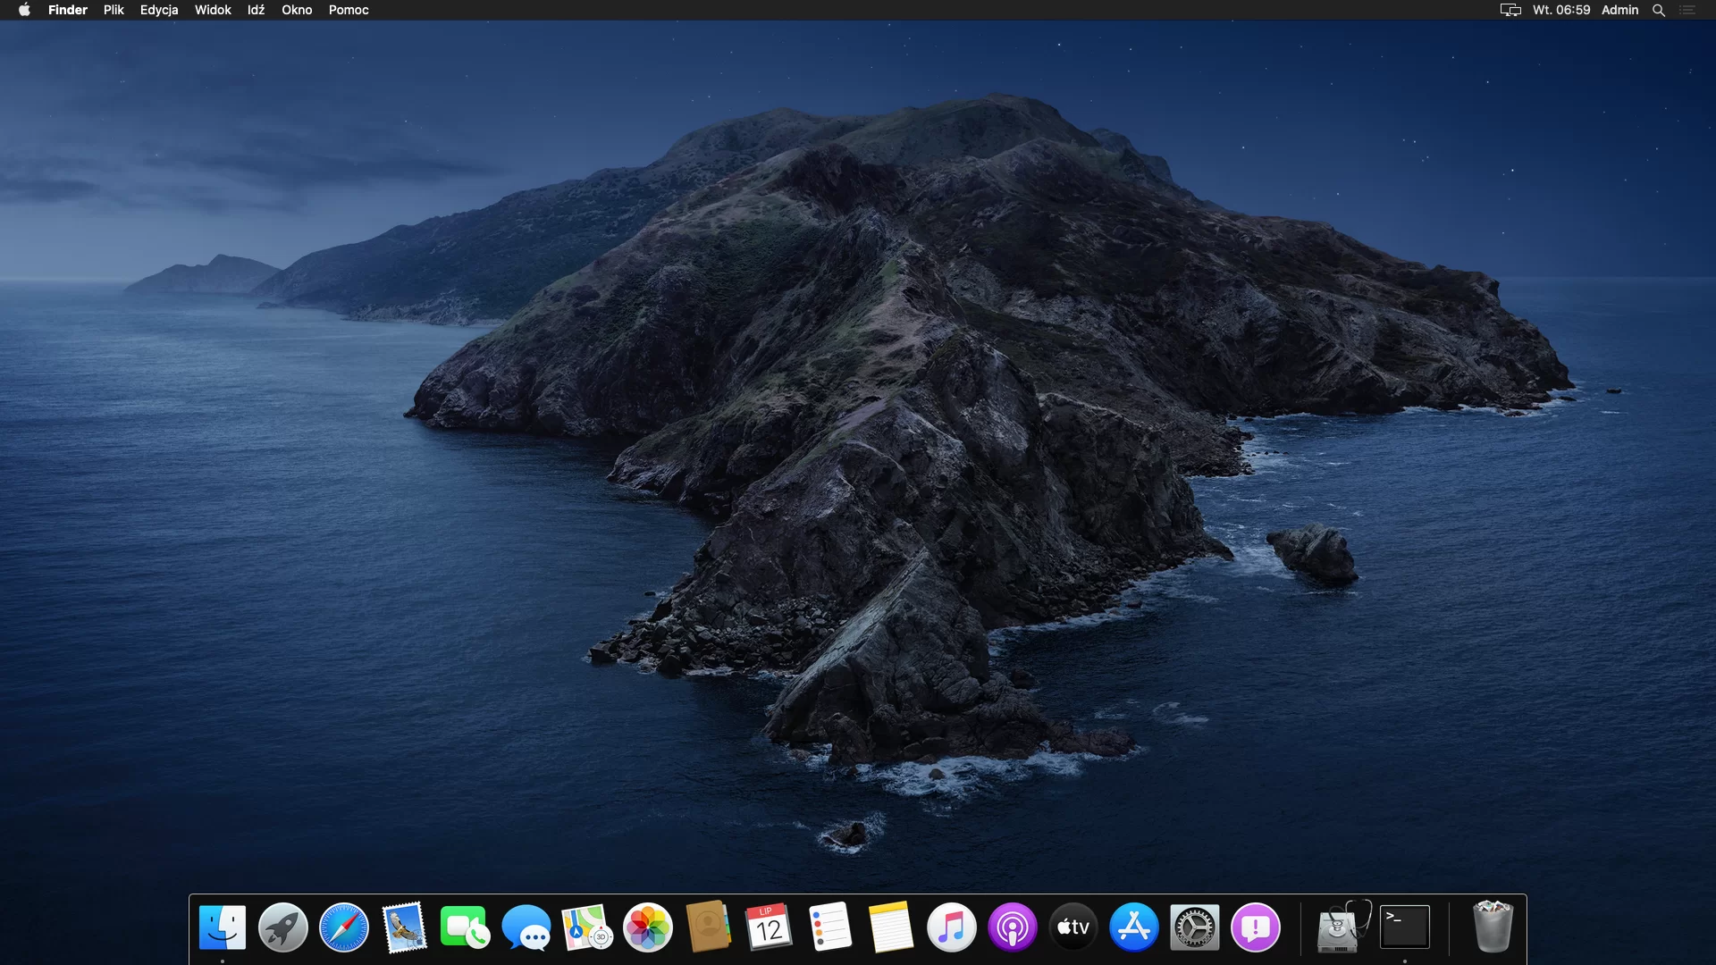Open the Widok menu

point(213,10)
